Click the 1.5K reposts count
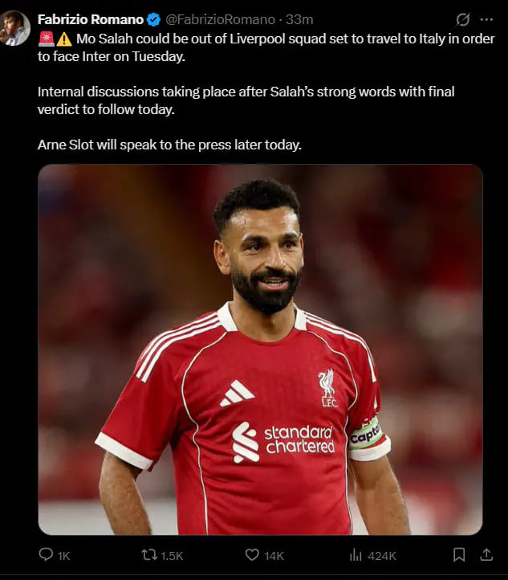This screenshot has height=580, width=508. coord(172,556)
